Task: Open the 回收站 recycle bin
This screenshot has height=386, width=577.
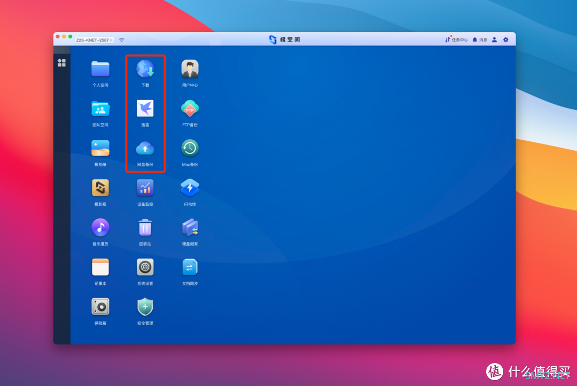Action: click(x=145, y=228)
